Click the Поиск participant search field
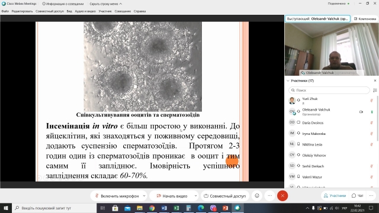The width and height of the screenshot is (379, 213). click(329, 90)
